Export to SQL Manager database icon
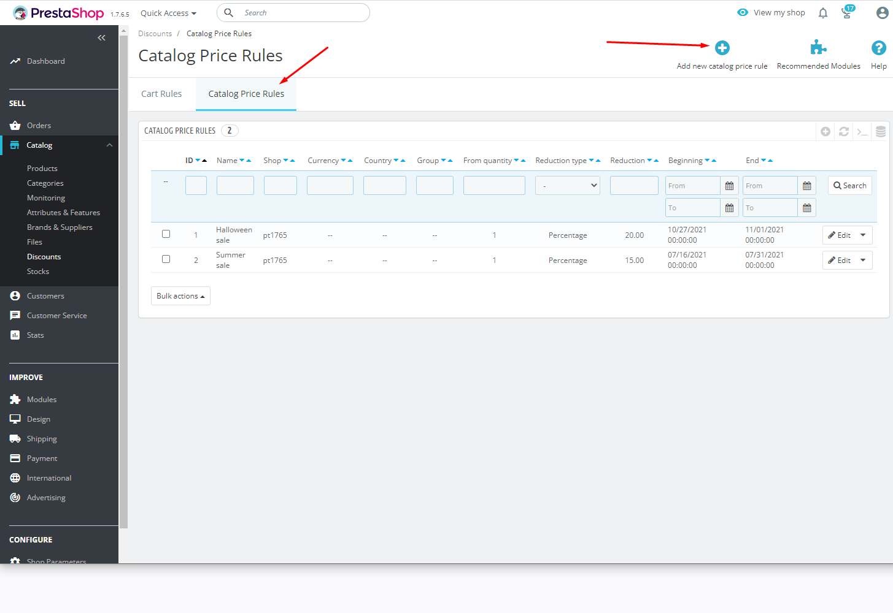The image size is (893, 613). point(881,131)
